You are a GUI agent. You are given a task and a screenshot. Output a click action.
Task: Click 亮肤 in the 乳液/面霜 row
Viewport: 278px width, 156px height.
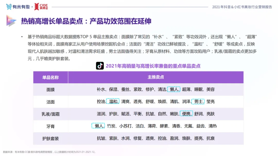[x=211, y=114]
